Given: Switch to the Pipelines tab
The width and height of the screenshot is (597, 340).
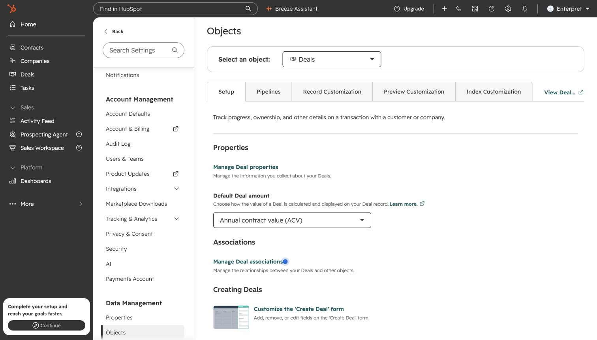Looking at the screenshot, I should 268,92.
